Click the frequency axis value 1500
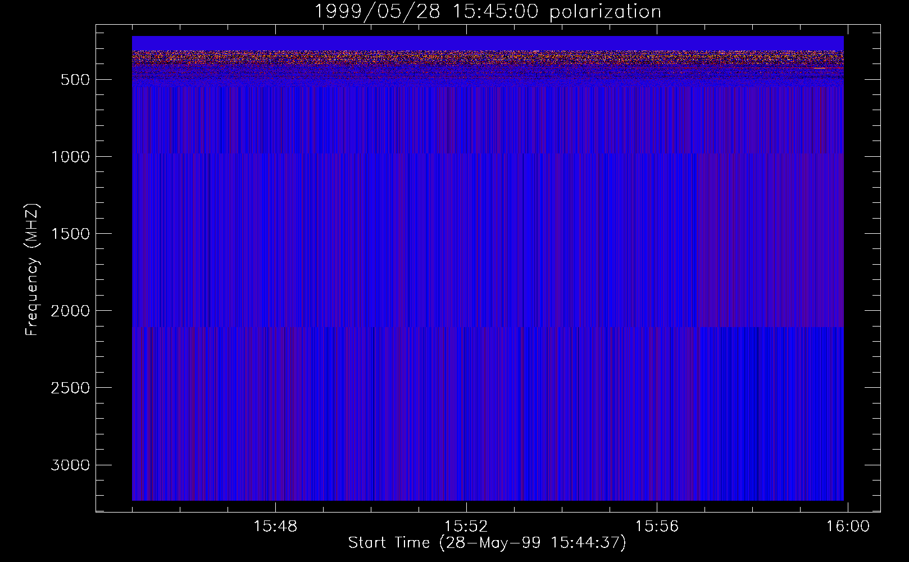The image size is (909, 562). pyautogui.click(x=70, y=234)
